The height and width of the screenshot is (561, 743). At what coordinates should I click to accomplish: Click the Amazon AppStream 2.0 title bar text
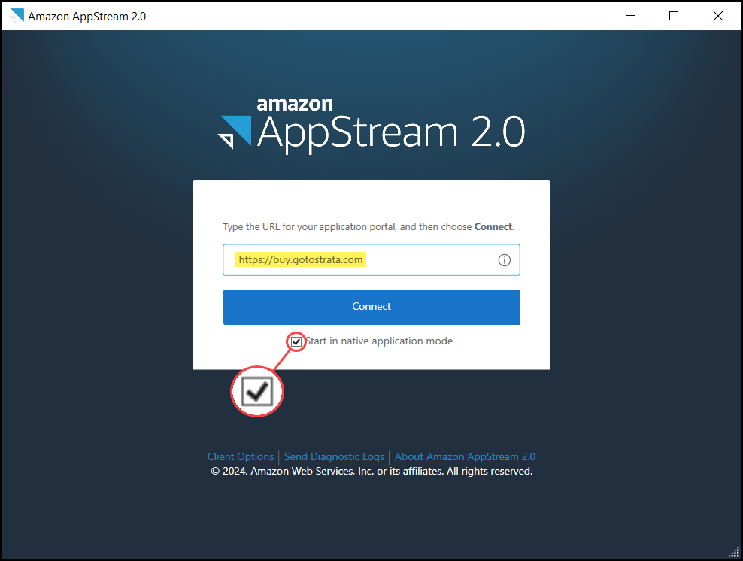point(85,15)
